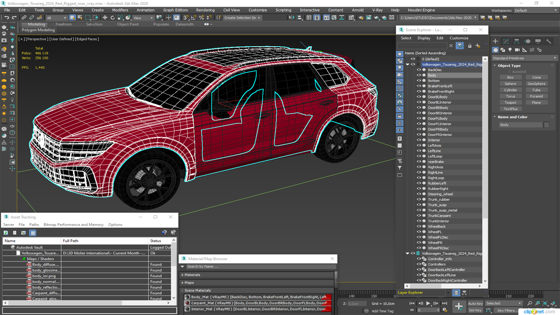Image resolution: width=560 pixels, height=315 pixels.
Task: Open the V-Ray menu
Action: (x=377, y=10)
